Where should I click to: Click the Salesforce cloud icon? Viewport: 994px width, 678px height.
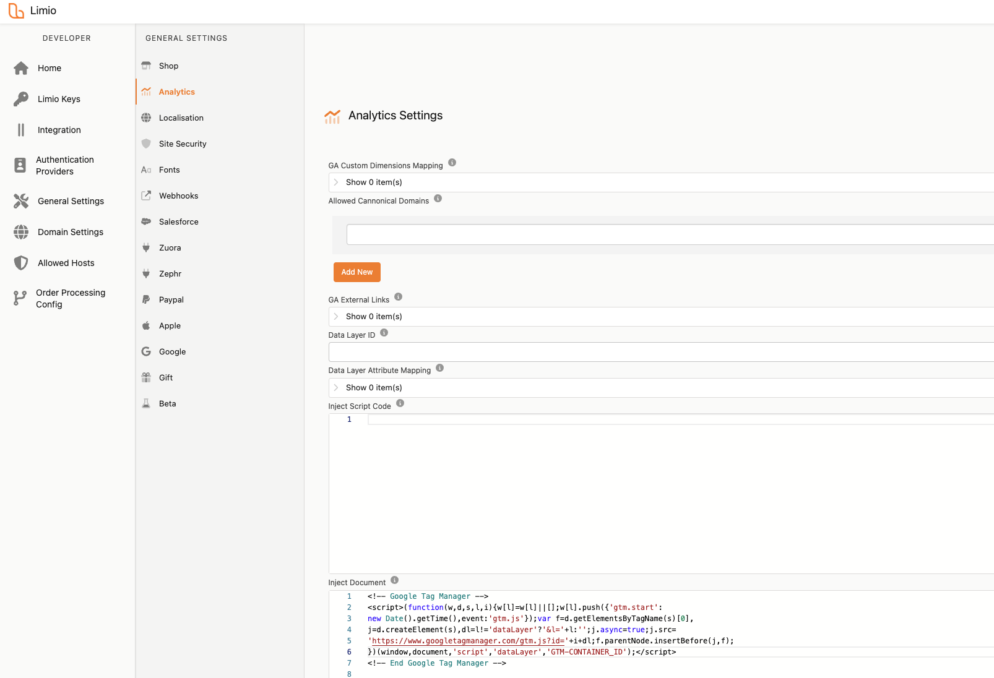pos(146,221)
